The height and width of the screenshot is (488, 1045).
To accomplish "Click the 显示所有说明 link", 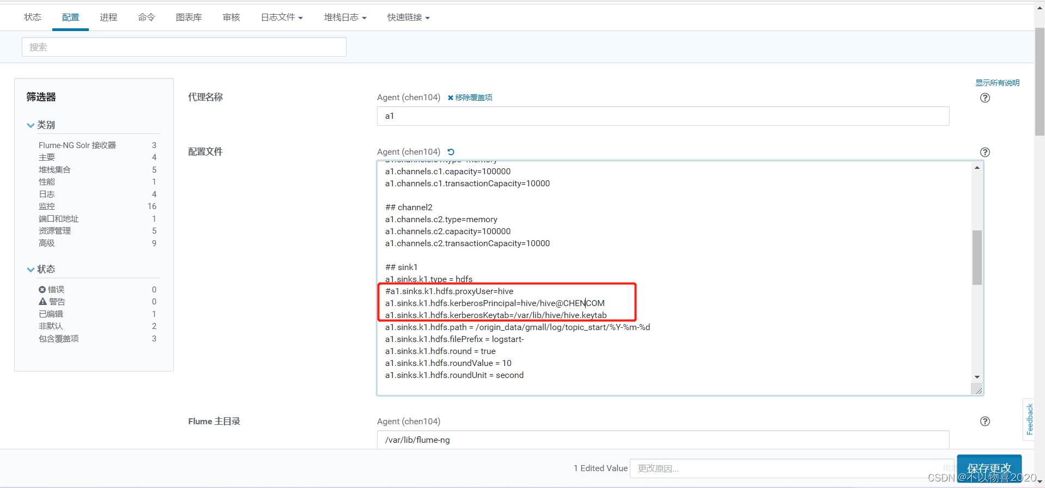I will coord(997,83).
